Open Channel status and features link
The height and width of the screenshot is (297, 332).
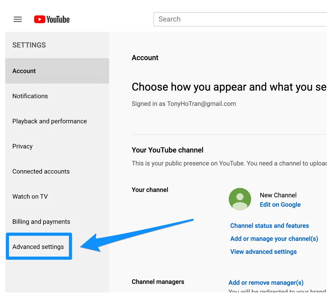[x=270, y=226]
